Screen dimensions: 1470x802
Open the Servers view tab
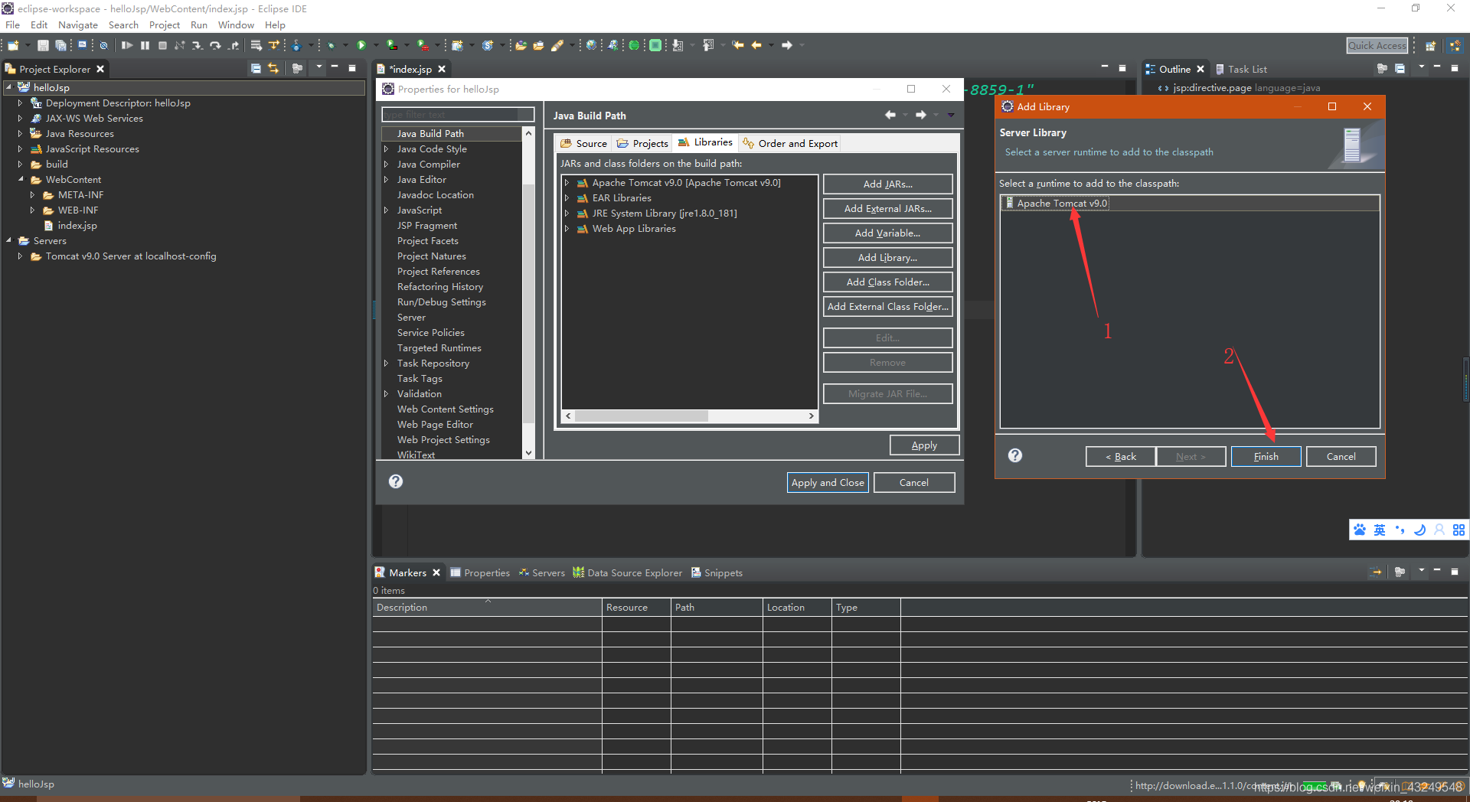(x=541, y=572)
